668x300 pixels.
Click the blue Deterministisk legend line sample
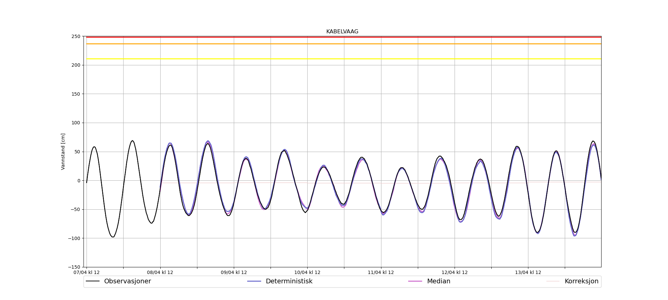(254, 281)
